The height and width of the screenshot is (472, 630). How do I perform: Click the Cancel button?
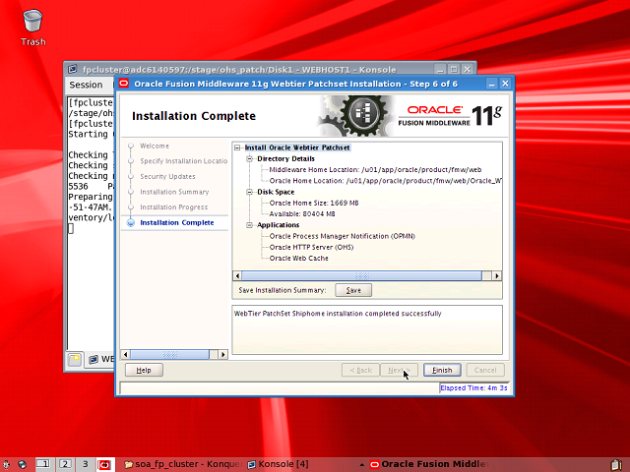pyautogui.click(x=485, y=370)
